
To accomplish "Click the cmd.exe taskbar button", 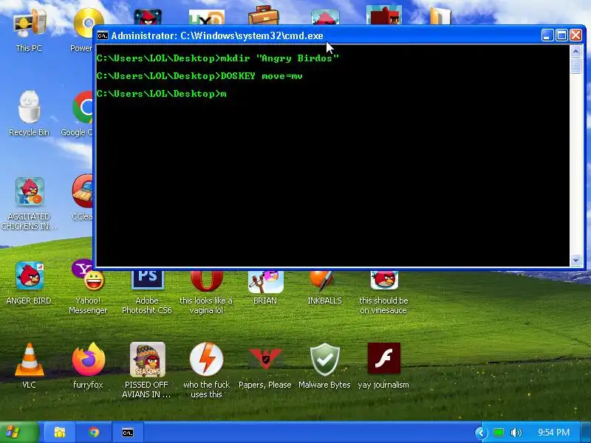I will point(128,433).
